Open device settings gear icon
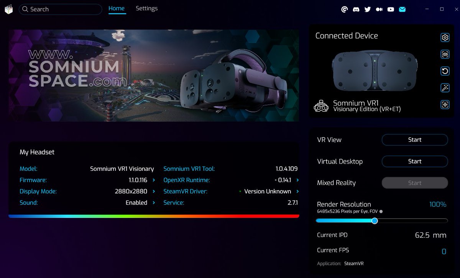The height and width of the screenshot is (278, 460). (x=445, y=37)
